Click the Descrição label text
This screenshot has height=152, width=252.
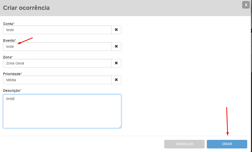[x=12, y=90]
